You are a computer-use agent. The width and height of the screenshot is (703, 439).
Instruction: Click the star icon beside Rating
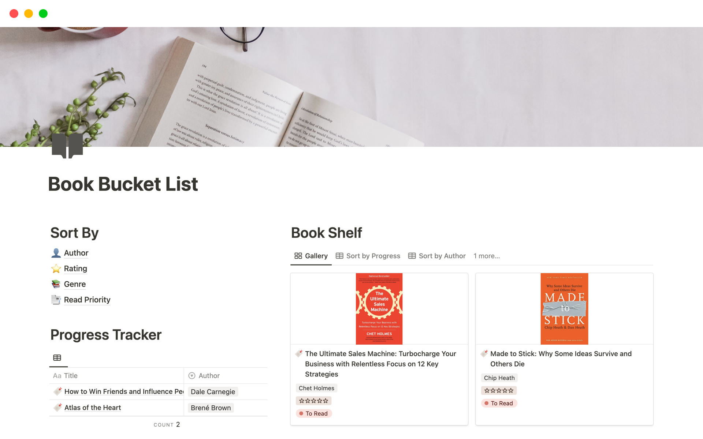56,269
